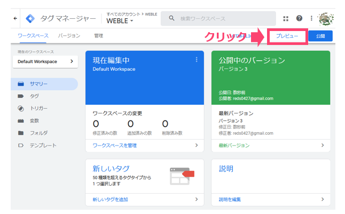Click the back arrow icon
This screenshot has width=345, height=214.
pyautogui.click(x=15, y=18)
